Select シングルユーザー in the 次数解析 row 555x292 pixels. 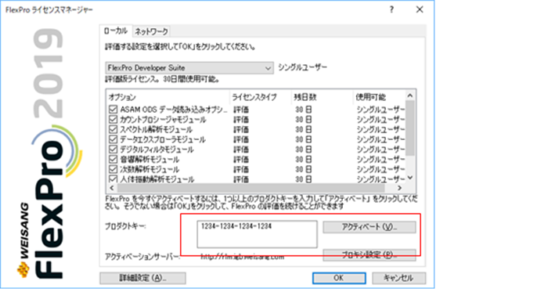pos(380,169)
